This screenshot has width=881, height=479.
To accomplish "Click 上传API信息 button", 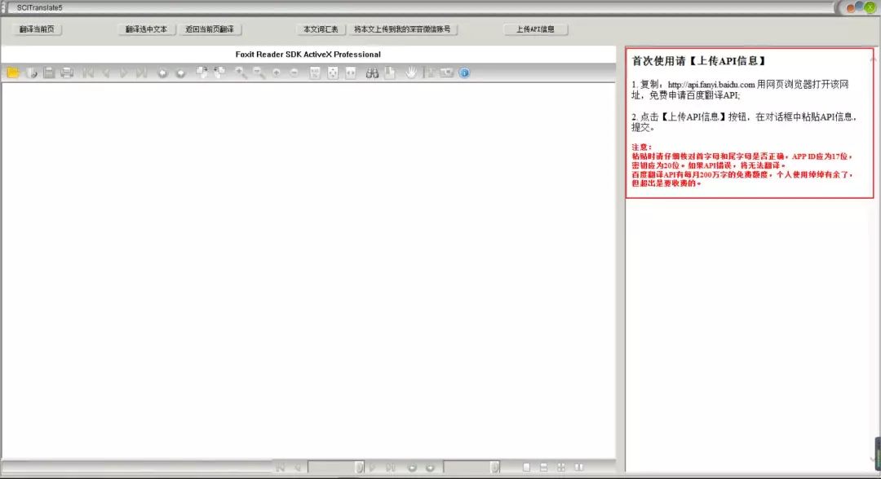I will [535, 29].
